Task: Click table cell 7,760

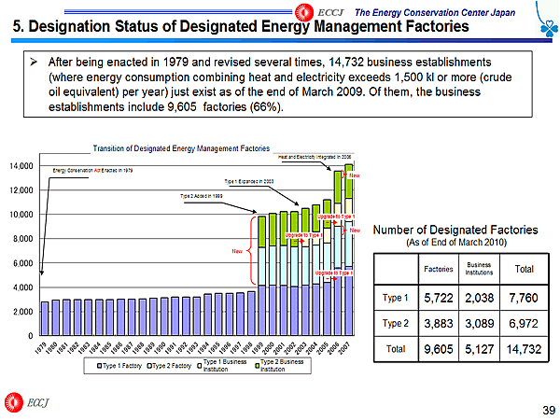Action: (x=524, y=298)
